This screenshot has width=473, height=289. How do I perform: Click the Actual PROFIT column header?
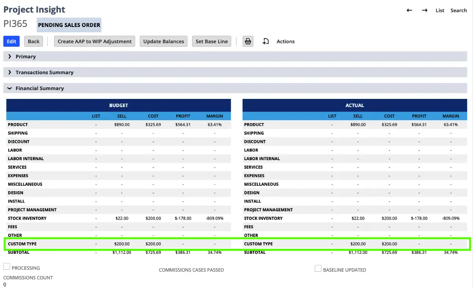[419, 116]
